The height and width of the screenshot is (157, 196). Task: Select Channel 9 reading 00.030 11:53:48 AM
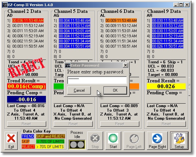pos(168,21)
